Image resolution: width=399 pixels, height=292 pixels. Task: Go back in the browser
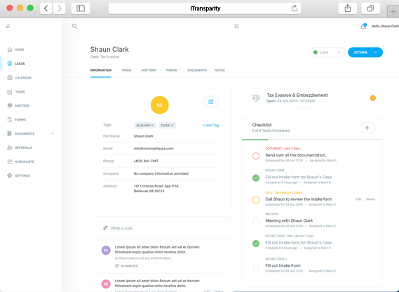point(46,8)
